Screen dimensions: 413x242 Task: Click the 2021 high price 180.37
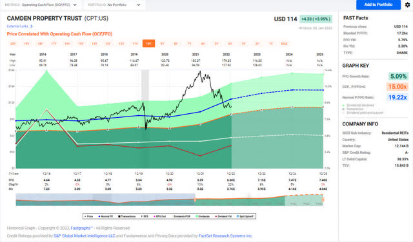click(196, 60)
